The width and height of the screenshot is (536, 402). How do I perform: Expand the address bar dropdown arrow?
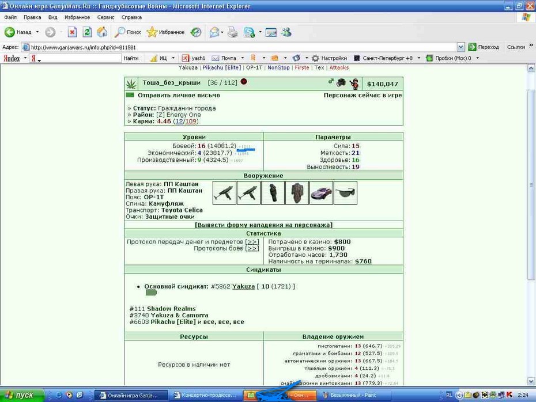pos(460,47)
